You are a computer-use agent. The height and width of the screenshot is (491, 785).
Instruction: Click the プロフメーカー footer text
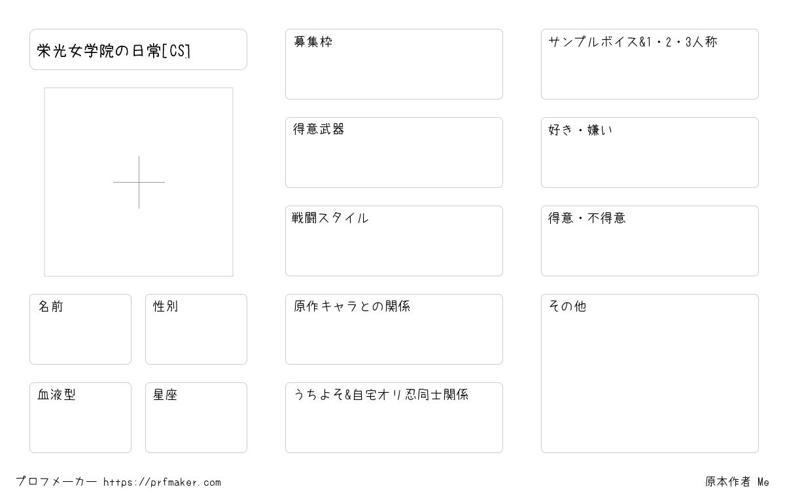(56, 482)
